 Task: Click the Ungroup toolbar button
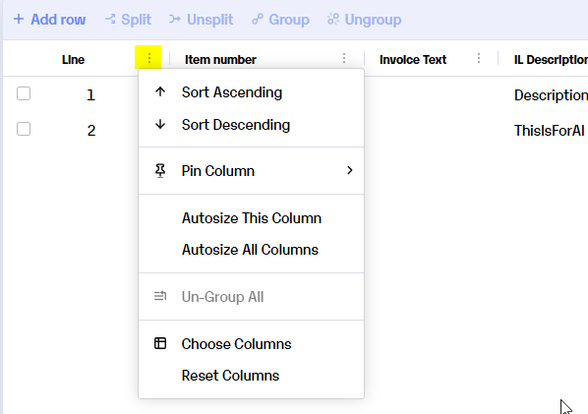(x=364, y=19)
